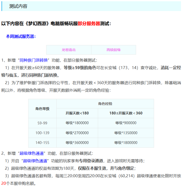Open the 超级绿色通道 link in 开启 sentence

pos(35,161)
